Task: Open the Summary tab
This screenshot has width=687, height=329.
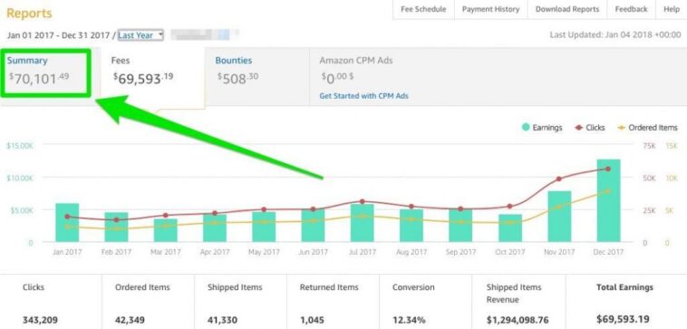Action: tap(45, 73)
